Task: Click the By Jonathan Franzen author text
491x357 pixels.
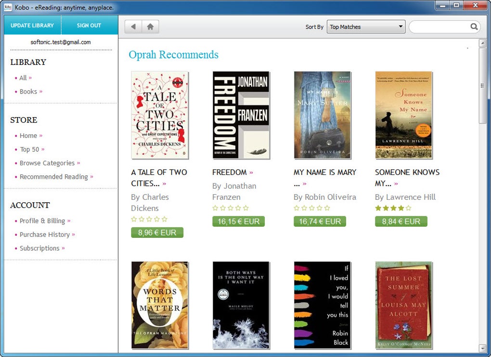Action: click(234, 191)
